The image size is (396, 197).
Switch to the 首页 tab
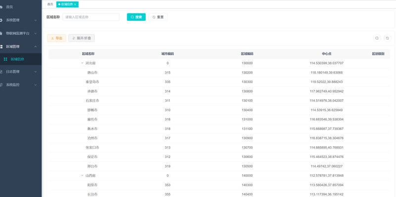pyautogui.click(x=50, y=4)
